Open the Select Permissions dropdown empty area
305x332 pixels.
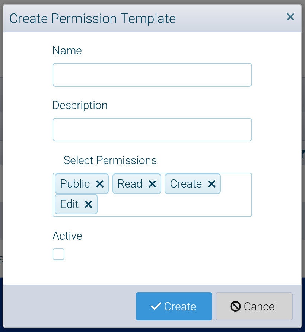click(175, 205)
